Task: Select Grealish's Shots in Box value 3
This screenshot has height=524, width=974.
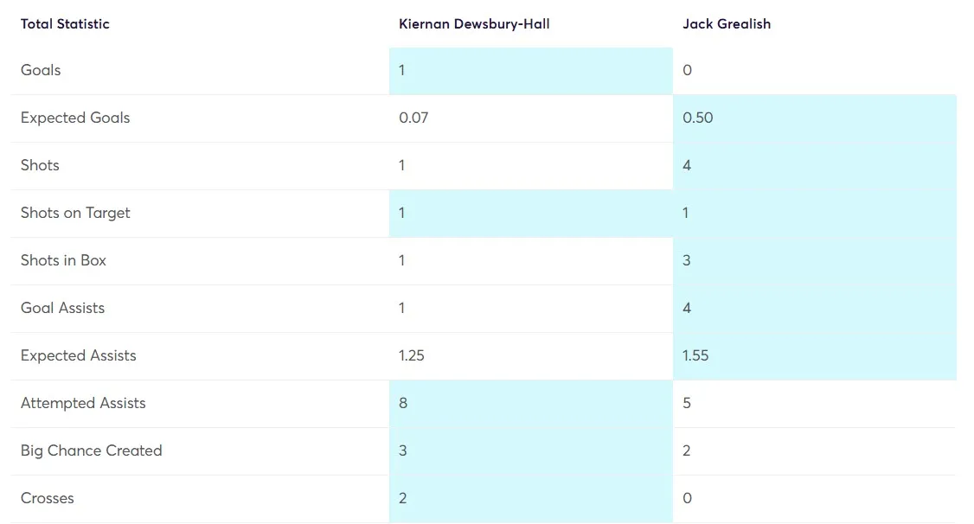Action: 687,260
